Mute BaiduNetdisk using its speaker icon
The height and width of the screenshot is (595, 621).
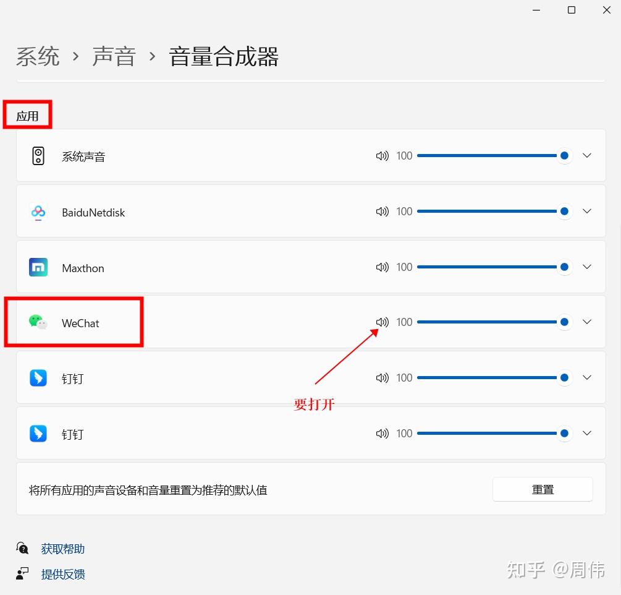pos(382,212)
